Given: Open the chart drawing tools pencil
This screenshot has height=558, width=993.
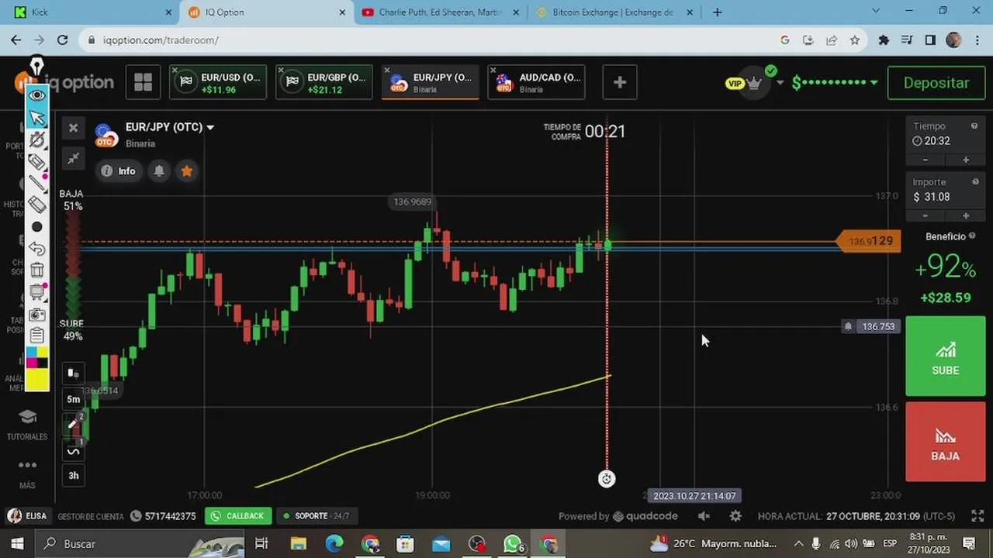Looking at the screenshot, I should tap(73, 424).
